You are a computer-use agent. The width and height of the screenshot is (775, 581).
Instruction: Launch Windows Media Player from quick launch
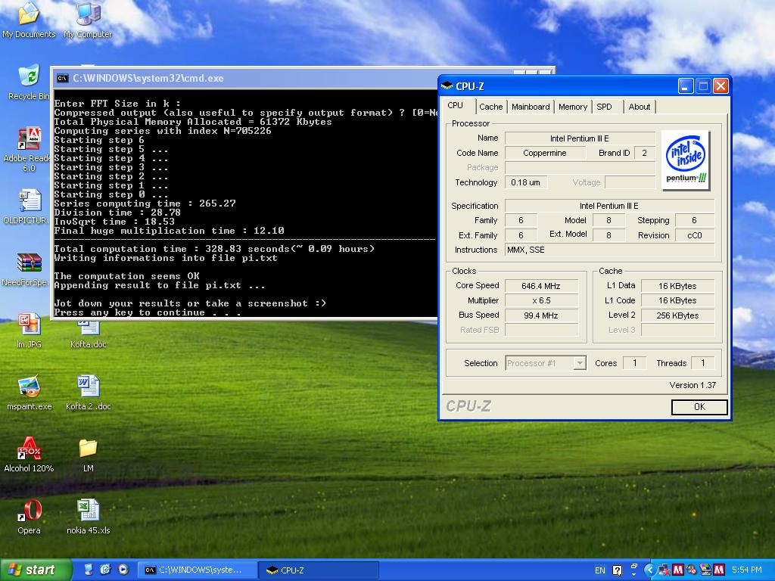123,570
